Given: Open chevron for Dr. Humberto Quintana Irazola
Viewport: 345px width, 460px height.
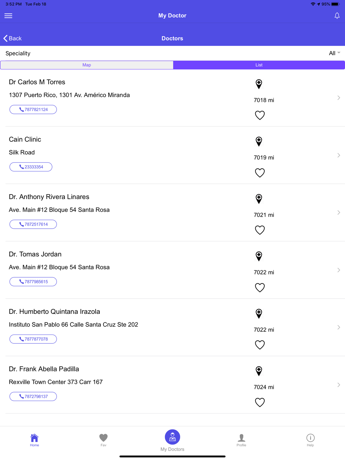Looking at the screenshot, I should [x=339, y=327].
